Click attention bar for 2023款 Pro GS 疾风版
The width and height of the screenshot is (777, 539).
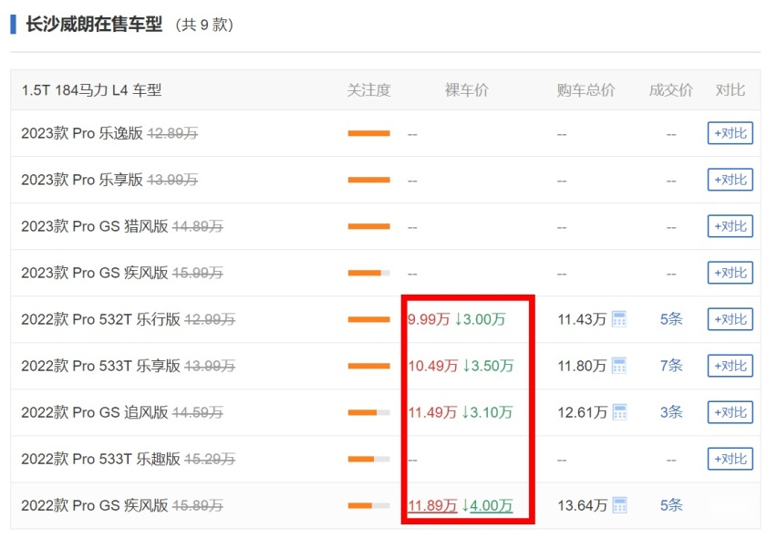coord(368,273)
